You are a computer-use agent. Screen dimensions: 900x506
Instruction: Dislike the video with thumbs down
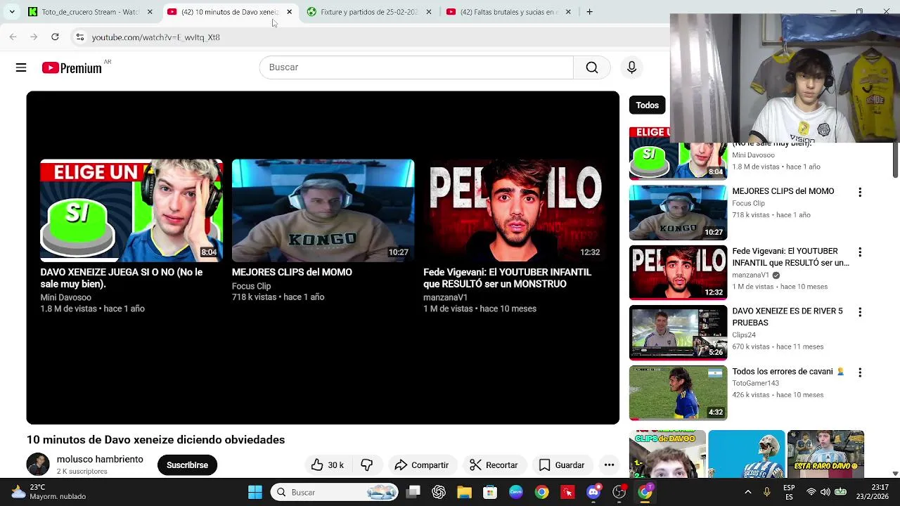[x=366, y=465]
